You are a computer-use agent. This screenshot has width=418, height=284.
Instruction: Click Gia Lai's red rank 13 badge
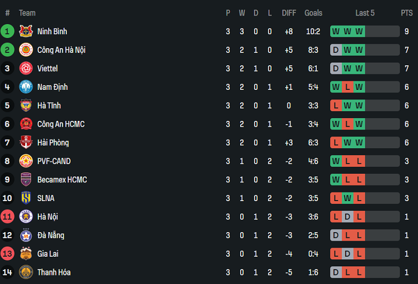pyautogui.click(x=8, y=254)
